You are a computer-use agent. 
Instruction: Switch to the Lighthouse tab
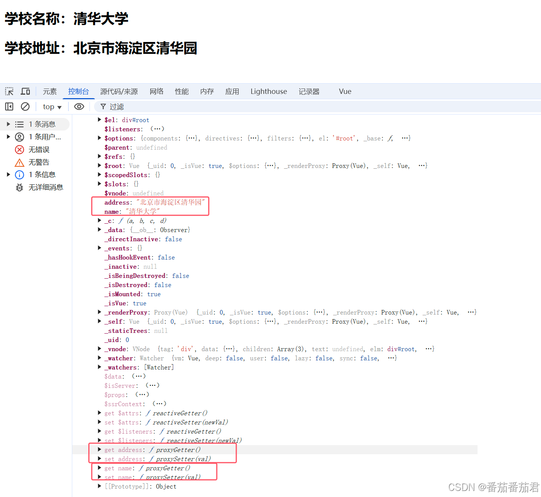pyautogui.click(x=268, y=91)
